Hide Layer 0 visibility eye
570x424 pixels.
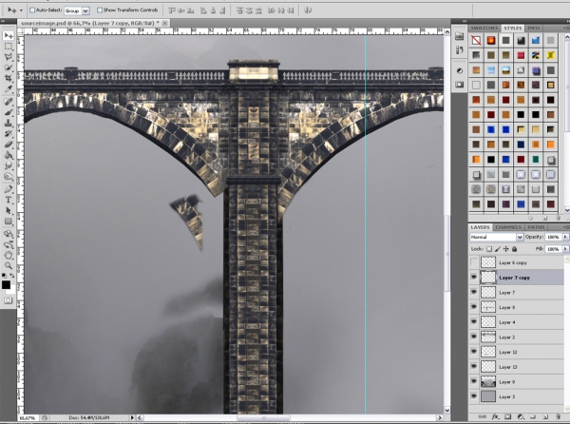[474, 381]
